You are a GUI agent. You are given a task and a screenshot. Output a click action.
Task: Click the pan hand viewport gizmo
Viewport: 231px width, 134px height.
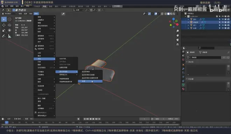[x=177, y=35]
